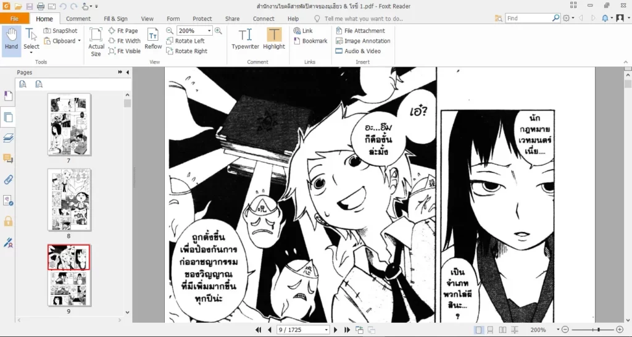Click the zoom in magnifier in ribbon
Screen dimensions: 632x337
218,31
